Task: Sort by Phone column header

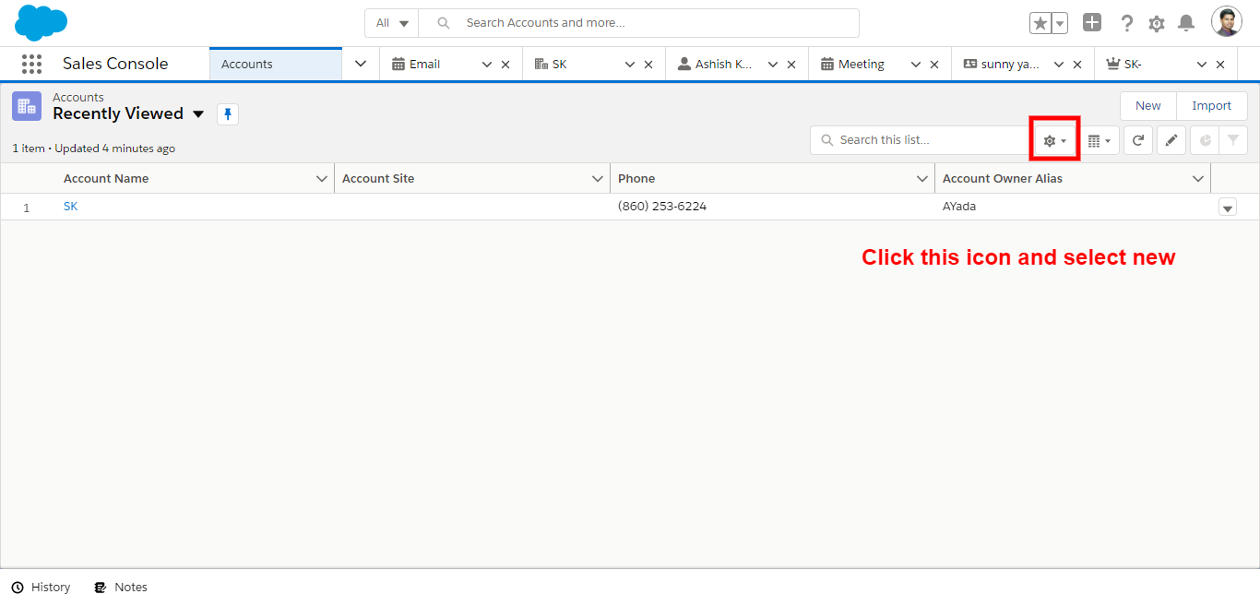Action: point(636,179)
